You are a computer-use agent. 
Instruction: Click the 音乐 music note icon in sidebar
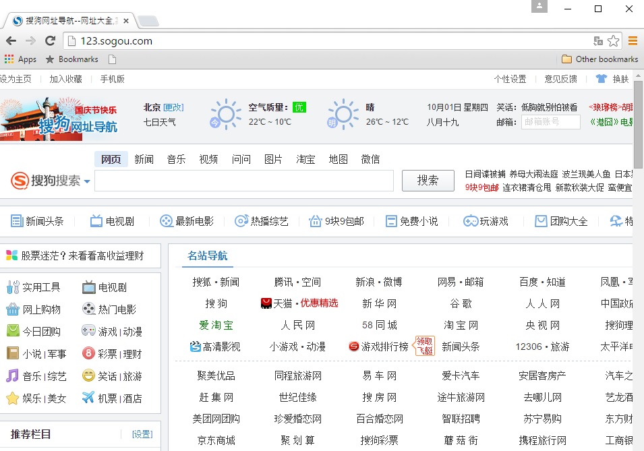[x=13, y=375]
